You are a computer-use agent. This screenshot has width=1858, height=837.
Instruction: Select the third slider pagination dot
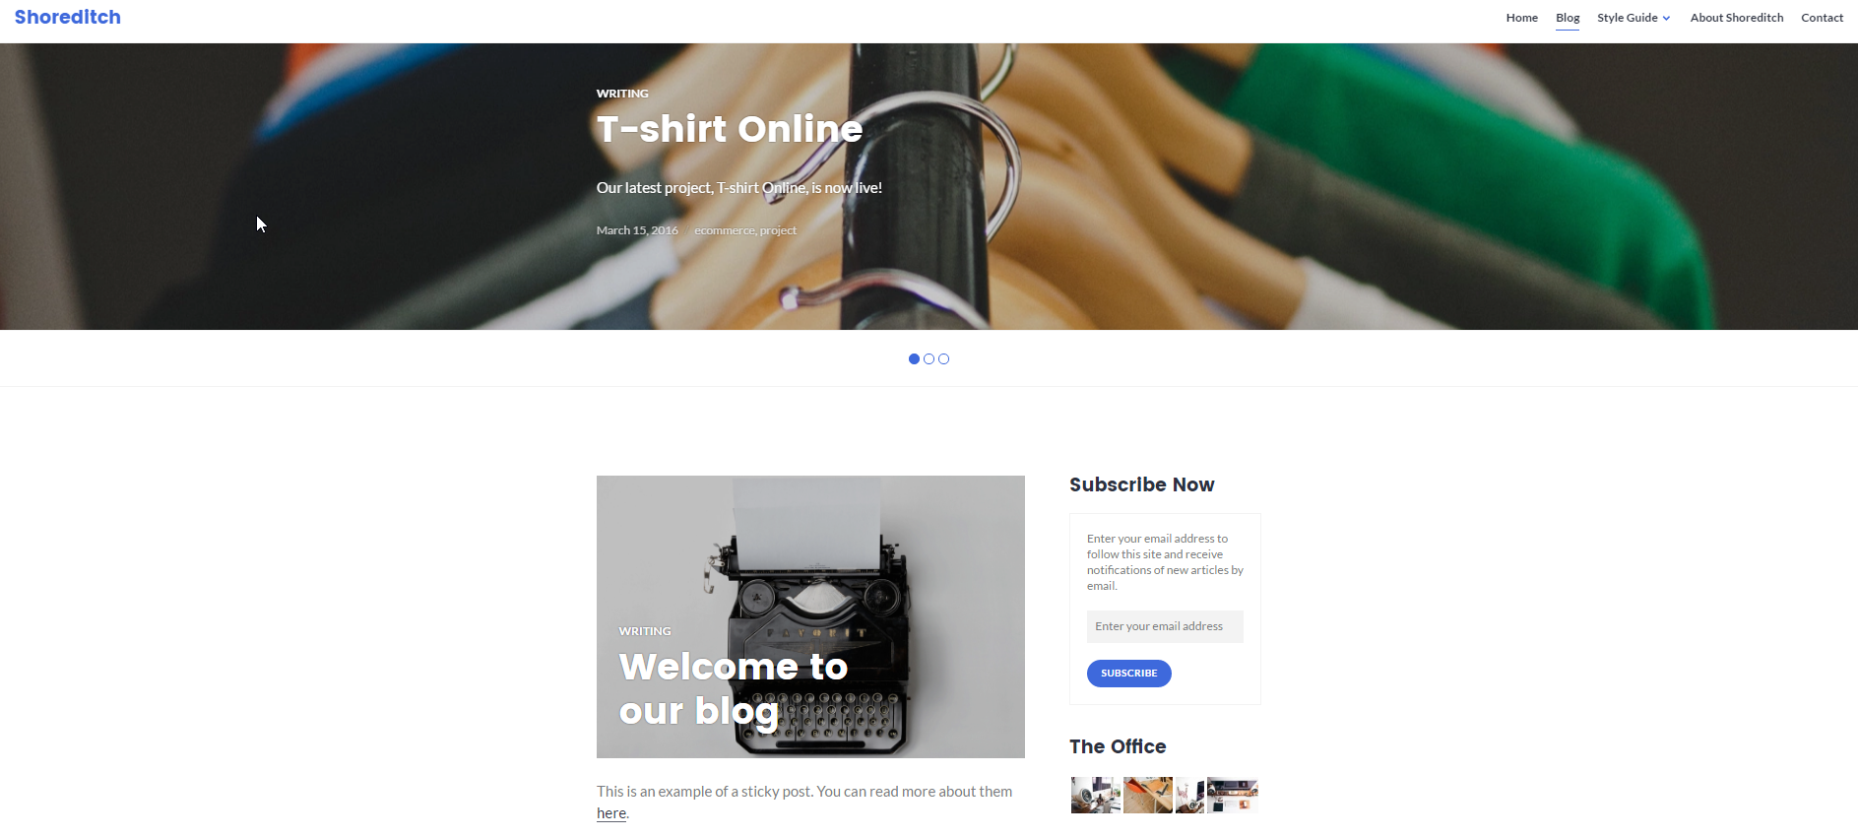pyautogui.click(x=943, y=359)
